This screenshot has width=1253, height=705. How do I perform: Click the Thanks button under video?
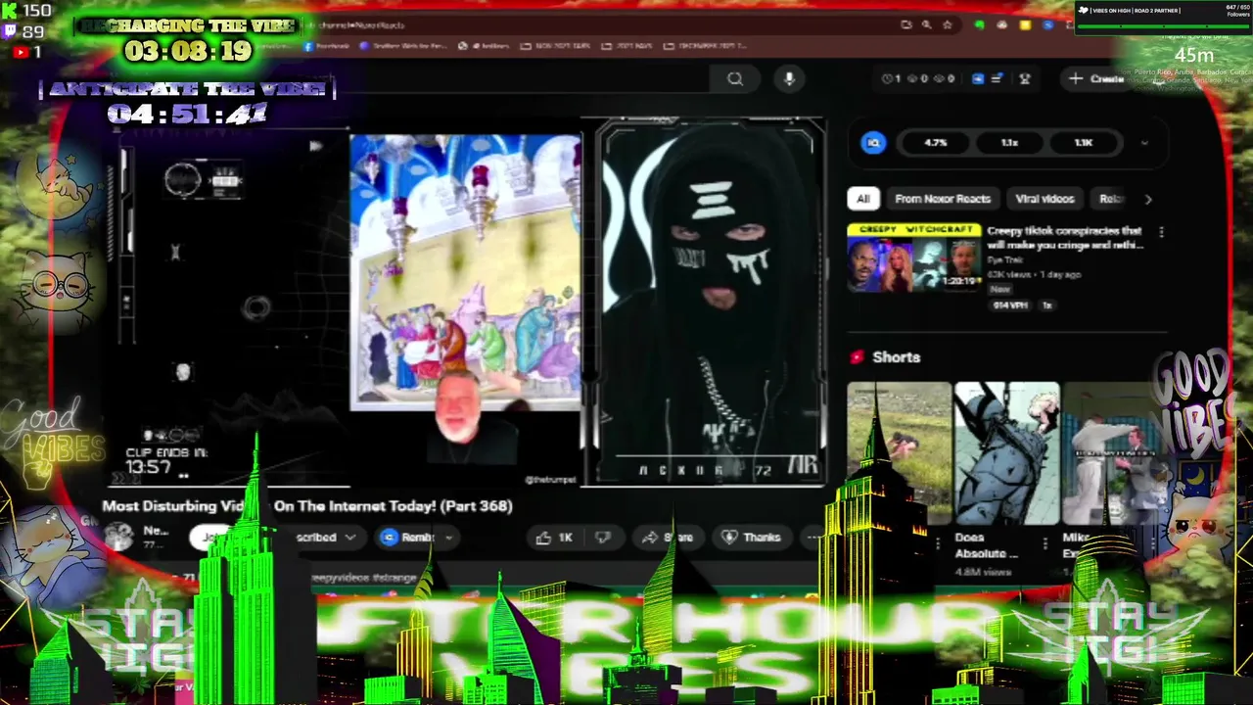(x=750, y=537)
